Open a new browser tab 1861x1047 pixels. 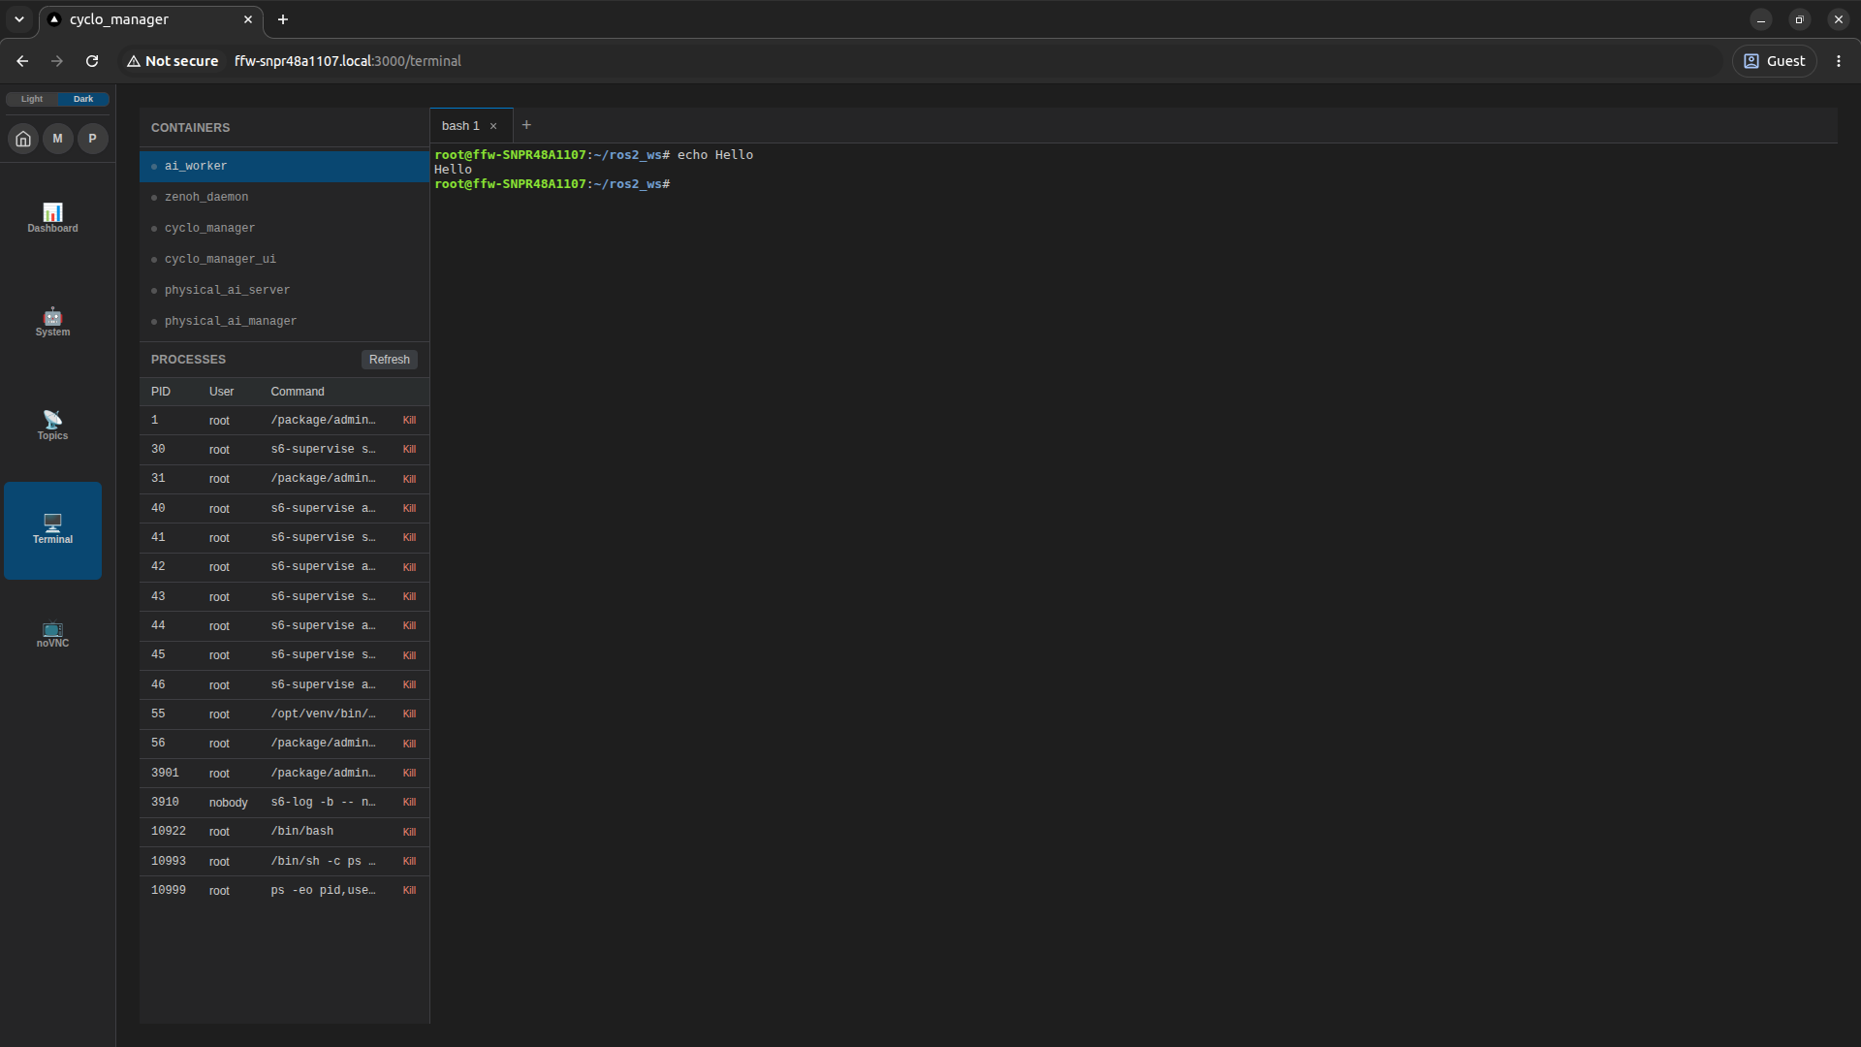pos(283,19)
